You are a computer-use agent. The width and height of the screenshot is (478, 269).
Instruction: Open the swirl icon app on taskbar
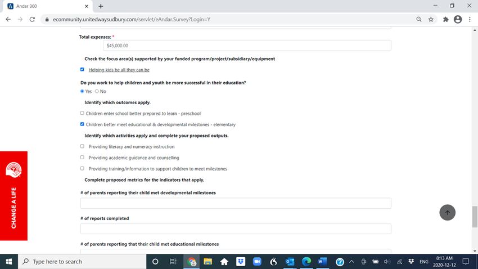point(273,261)
